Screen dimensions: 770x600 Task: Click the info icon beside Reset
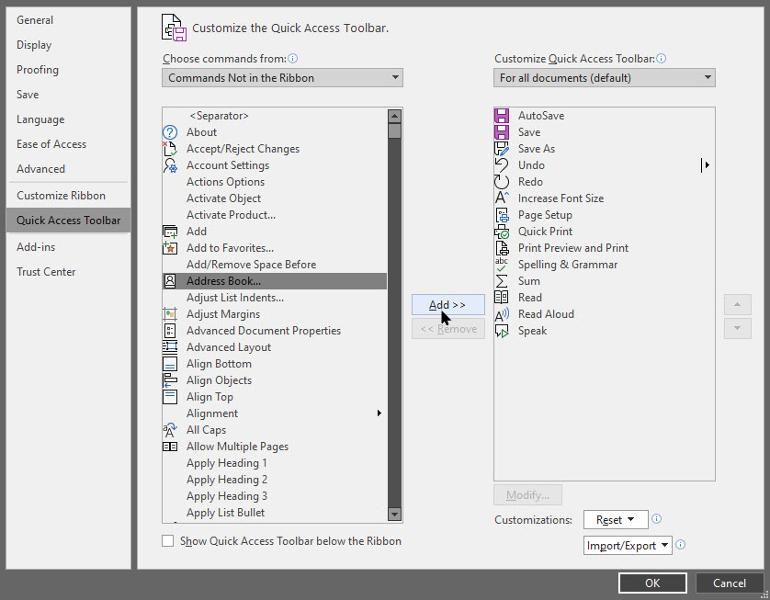[656, 519]
